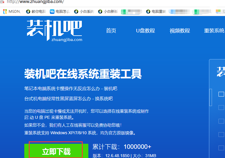Open the 视频教程 navigation item
Screen dimensions: 225x158
[x=180, y=31]
